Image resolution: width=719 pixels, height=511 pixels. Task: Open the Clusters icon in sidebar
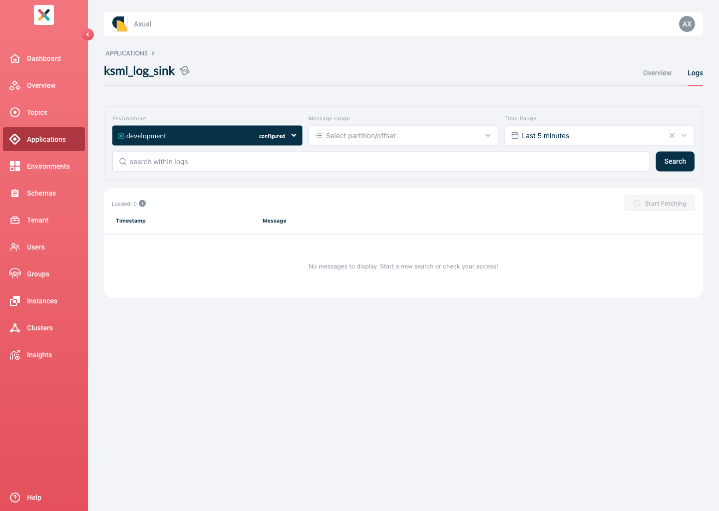pos(15,328)
